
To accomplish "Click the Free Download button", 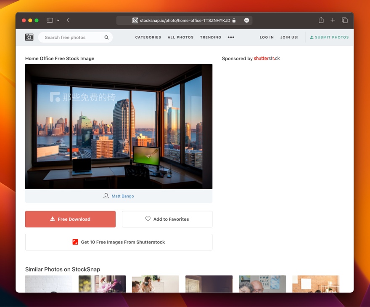I will 70,219.
